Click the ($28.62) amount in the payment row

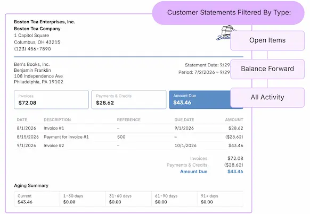point(234,137)
